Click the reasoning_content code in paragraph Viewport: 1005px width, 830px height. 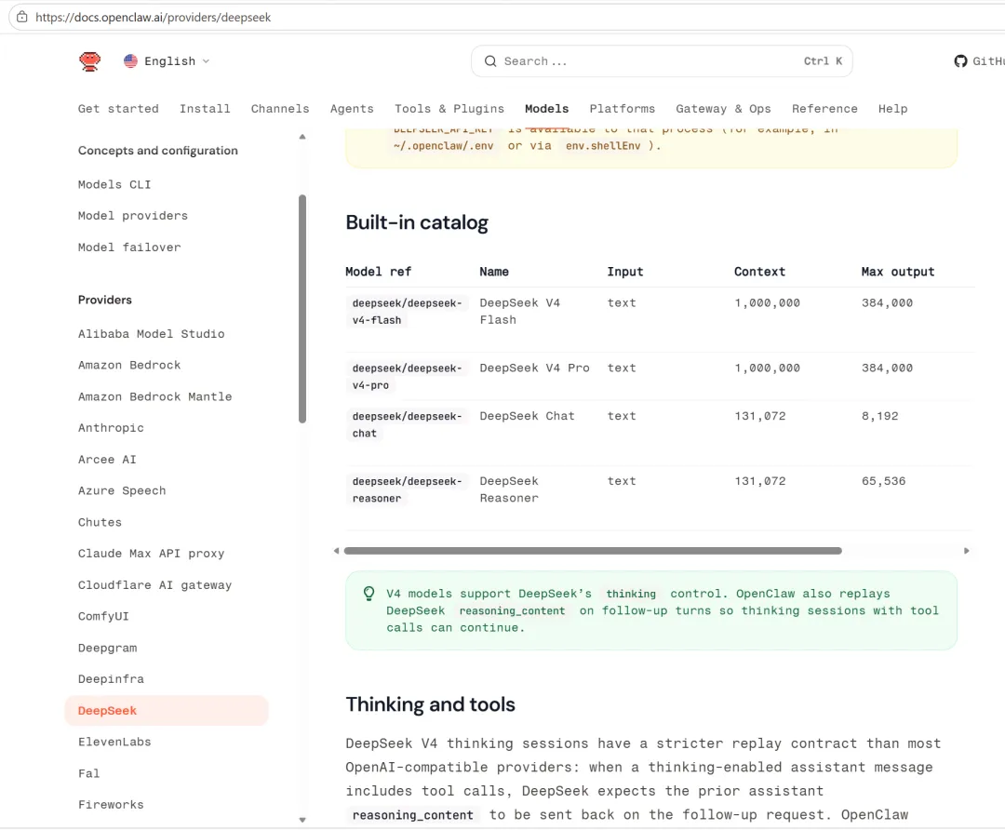(x=413, y=815)
